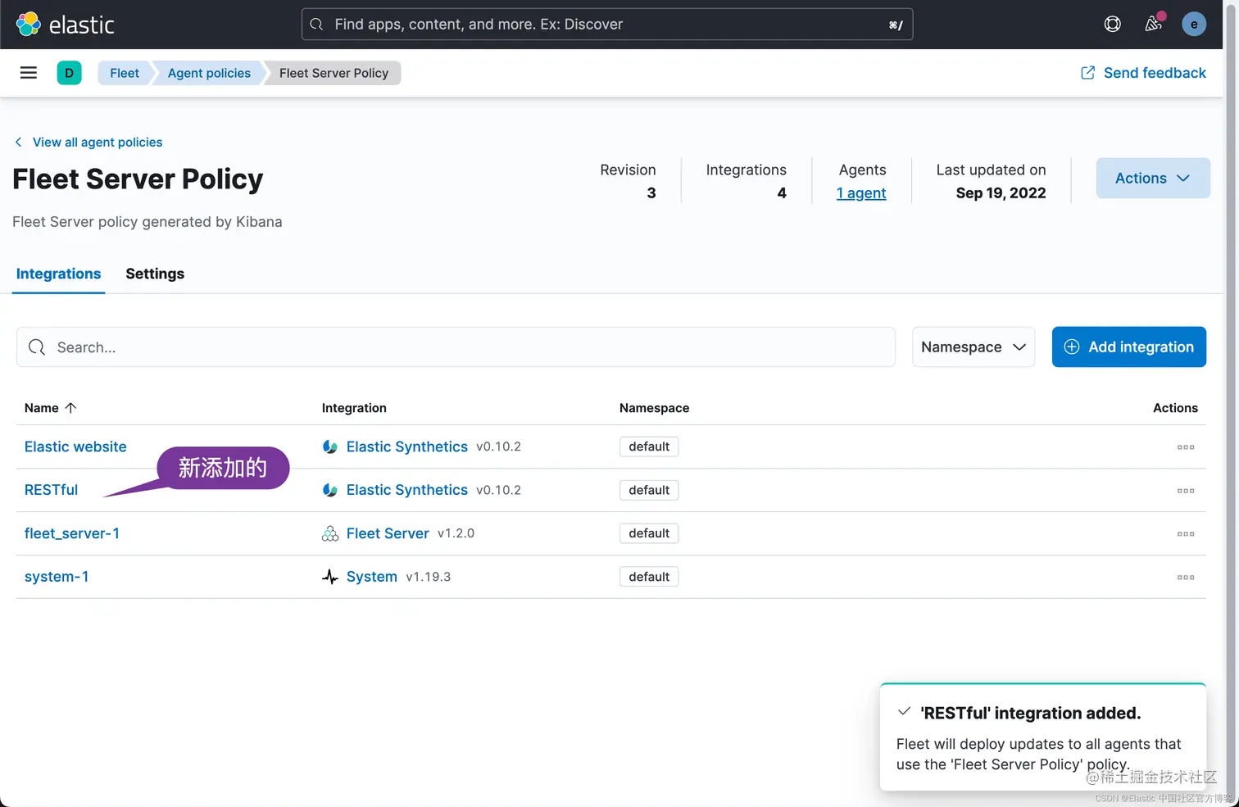1239x807 pixels.
Task: Click Fleet Server Policy breadcrumb
Action: click(x=334, y=73)
